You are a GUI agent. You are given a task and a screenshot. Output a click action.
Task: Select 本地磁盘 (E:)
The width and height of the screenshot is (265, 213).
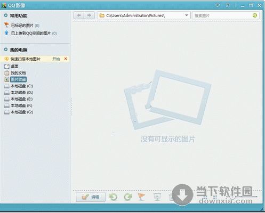click(22, 99)
